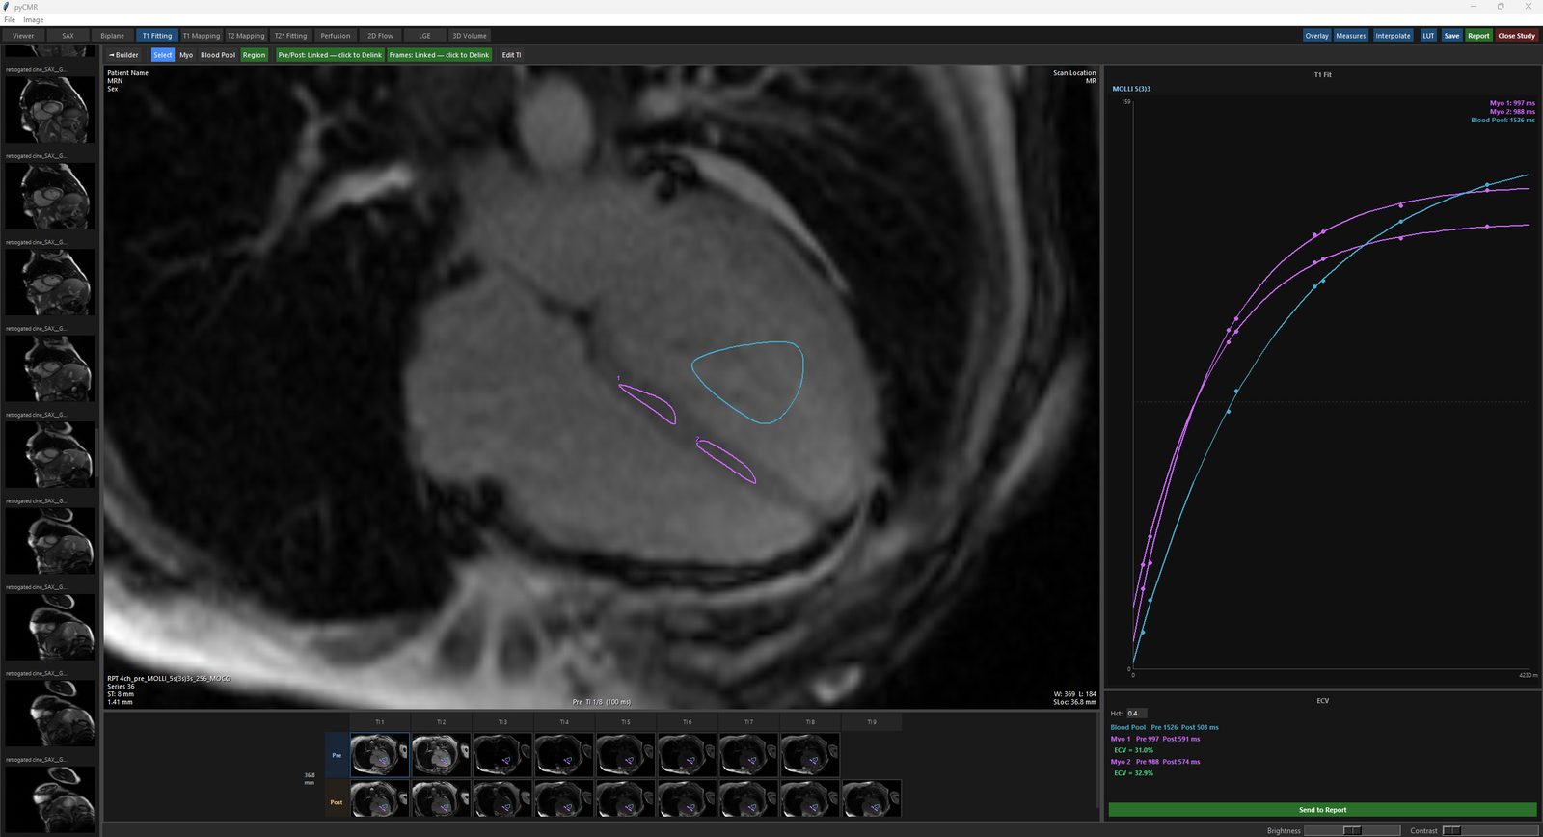Switch to the LGE tab

(424, 36)
